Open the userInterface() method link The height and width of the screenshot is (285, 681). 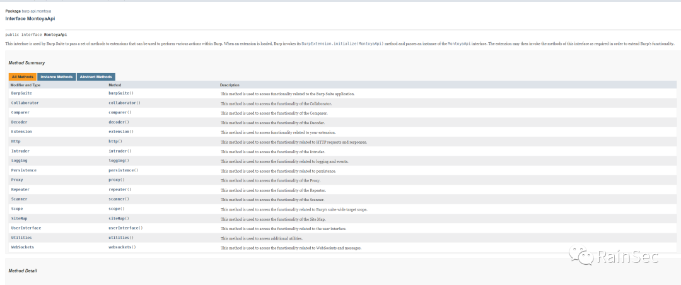click(x=125, y=228)
